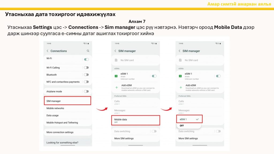
Task: Tap the back arrow in the middle SIM manager screen
Action: [x=115, y=51]
